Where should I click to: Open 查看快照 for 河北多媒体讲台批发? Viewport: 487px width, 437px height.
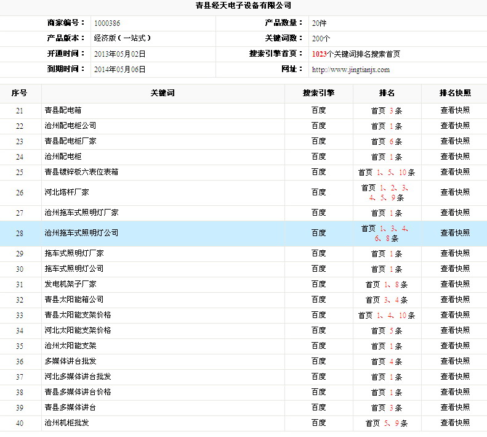click(x=455, y=377)
